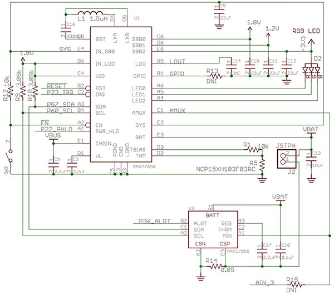Click the 1.2V supply arrow label
The width and height of the screenshot is (334, 294).
point(272,27)
